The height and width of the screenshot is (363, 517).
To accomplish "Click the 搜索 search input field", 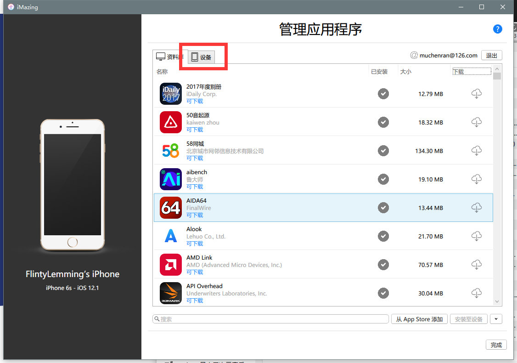I will [x=271, y=319].
